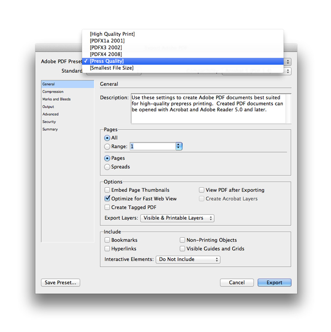Viewport: 331px width, 332px height.
Task: Select the High Quality Print preset
Action: (x=112, y=34)
